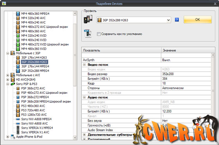219x145 pixels.
Task: Expand the Дополнительные субтитры section
Action: click(x=84, y=134)
